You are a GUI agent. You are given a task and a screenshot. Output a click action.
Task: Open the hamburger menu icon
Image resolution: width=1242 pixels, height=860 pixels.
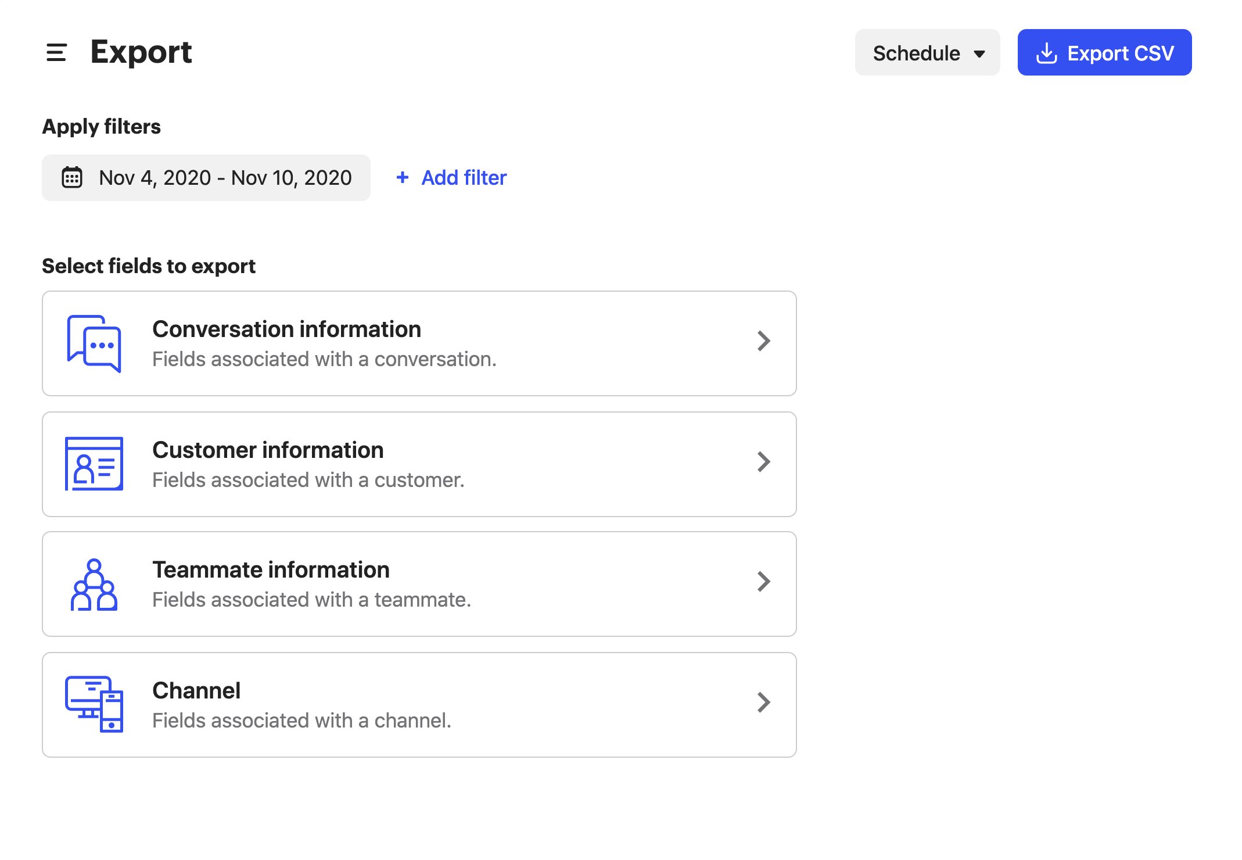click(x=56, y=53)
